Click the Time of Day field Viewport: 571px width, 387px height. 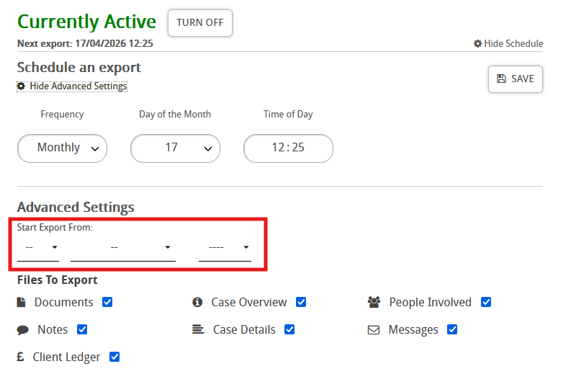[288, 148]
